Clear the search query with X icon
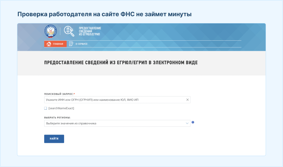This screenshot has height=167, width=283. [187, 100]
